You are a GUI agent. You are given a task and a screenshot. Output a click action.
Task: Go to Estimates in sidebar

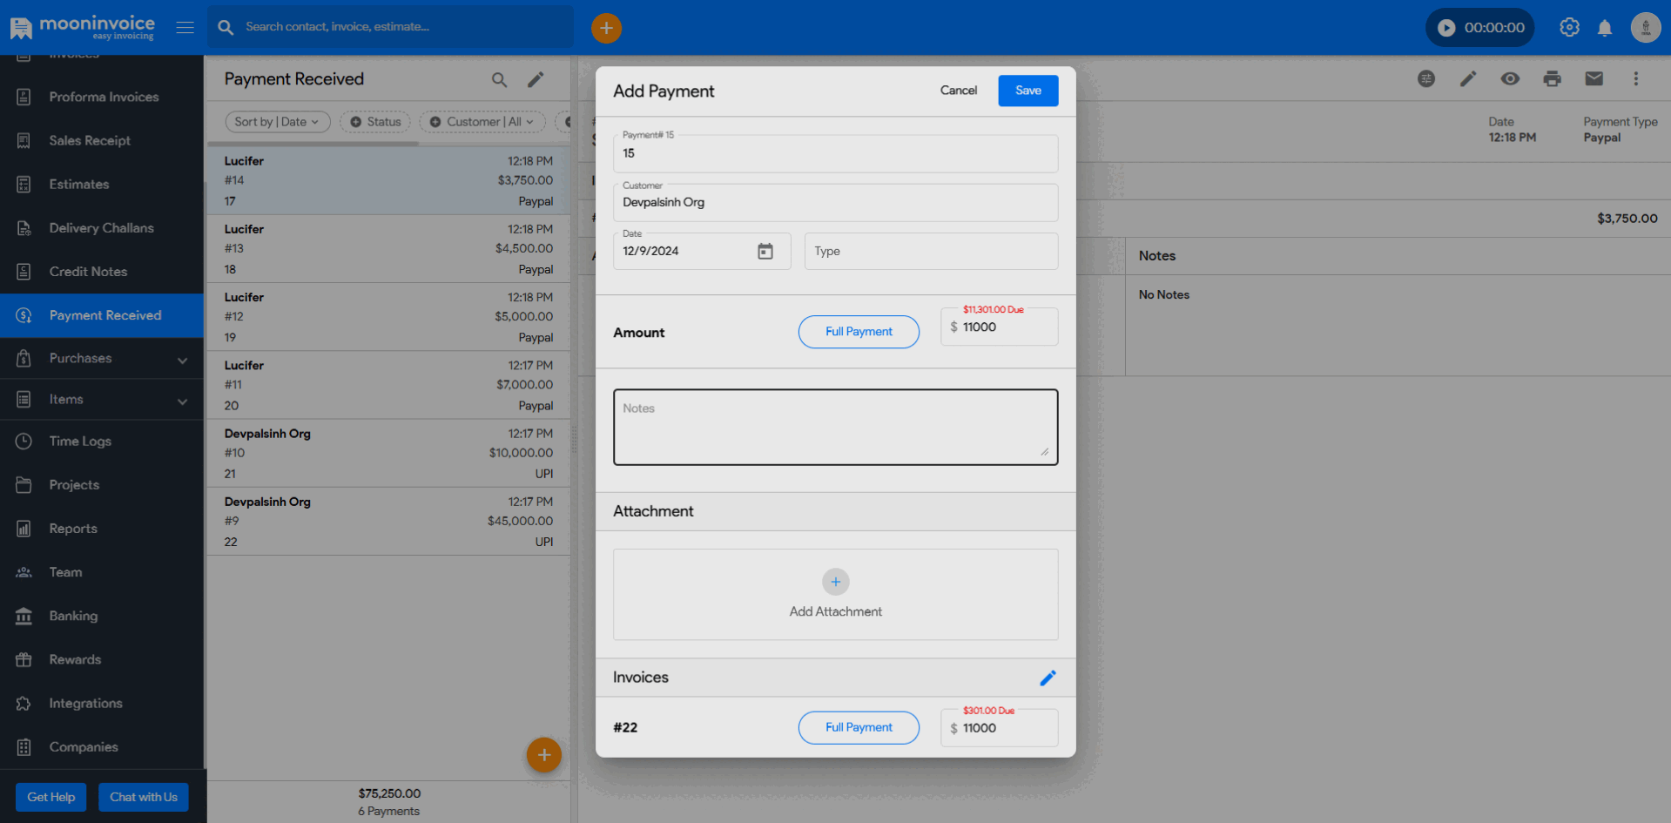tap(102, 185)
